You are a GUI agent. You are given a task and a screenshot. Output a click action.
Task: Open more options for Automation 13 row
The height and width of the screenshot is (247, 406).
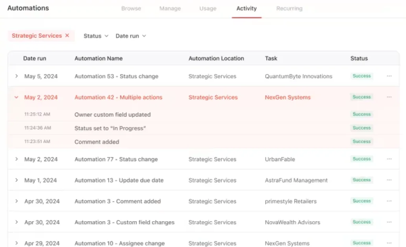point(389,180)
